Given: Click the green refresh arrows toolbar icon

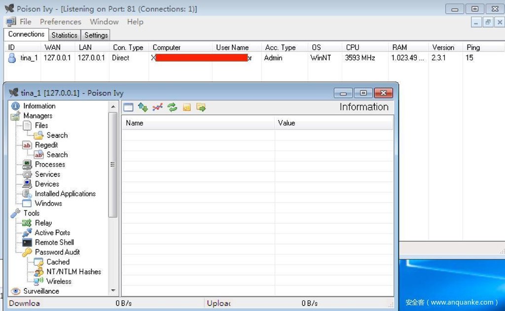Looking at the screenshot, I should pos(172,107).
